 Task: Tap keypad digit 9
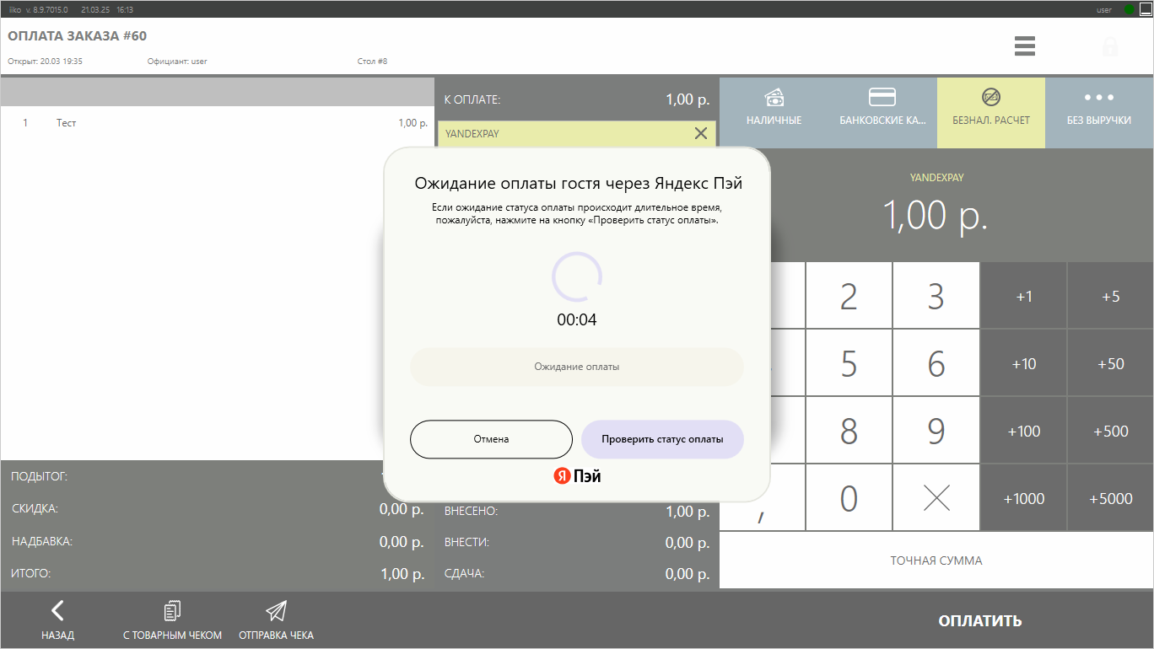[x=936, y=431]
